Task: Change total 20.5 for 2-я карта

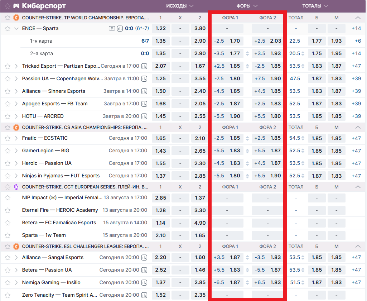Action: click(x=303, y=54)
